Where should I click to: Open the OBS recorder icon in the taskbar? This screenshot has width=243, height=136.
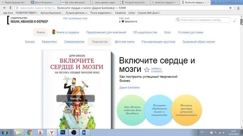74,133
